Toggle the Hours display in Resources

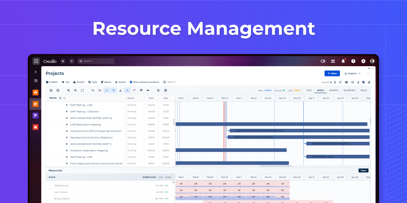[363, 171]
